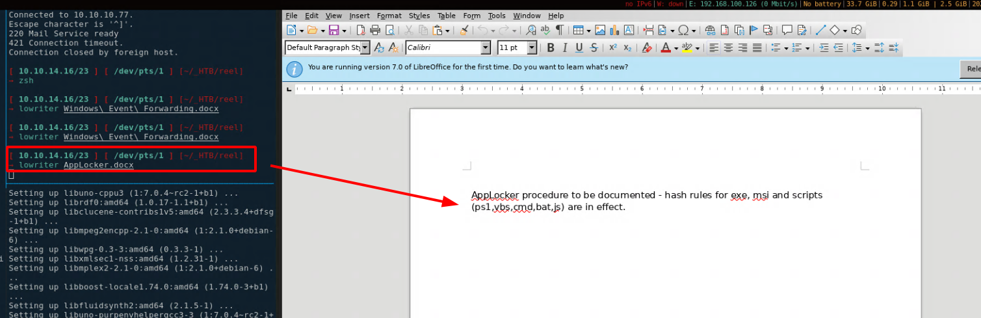This screenshot has width=981, height=318.
Task: Open the Styles menu
Action: coord(419,16)
